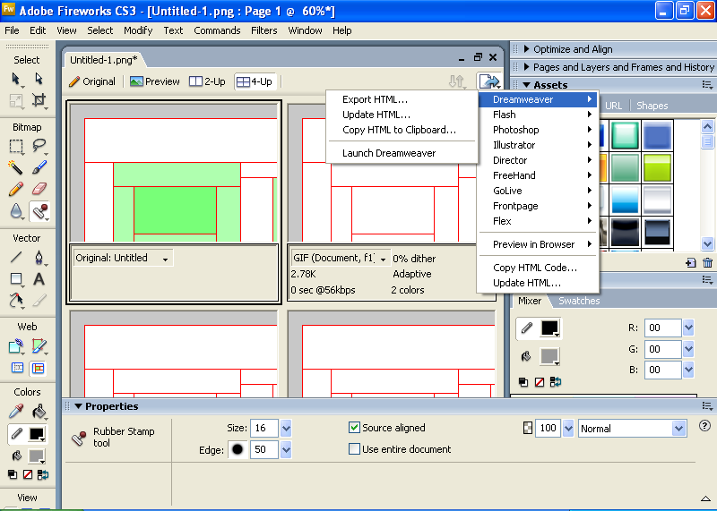Click Mixer fill color gray swatch

coord(549,356)
